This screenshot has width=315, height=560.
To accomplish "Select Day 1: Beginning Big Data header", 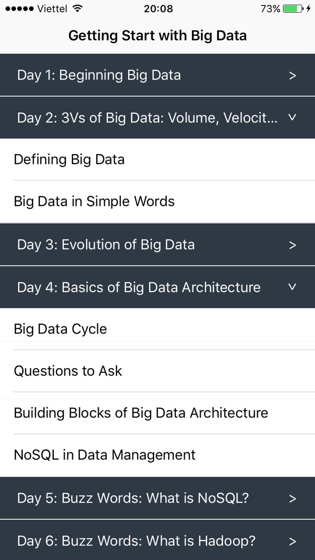I will [157, 75].
